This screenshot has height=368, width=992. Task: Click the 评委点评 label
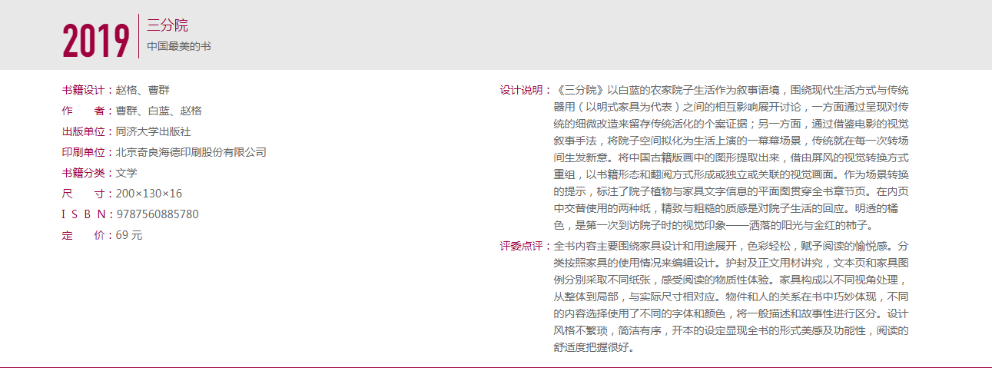coord(522,247)
